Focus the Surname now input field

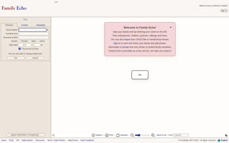pyautogui.click(x=34, y=34)
